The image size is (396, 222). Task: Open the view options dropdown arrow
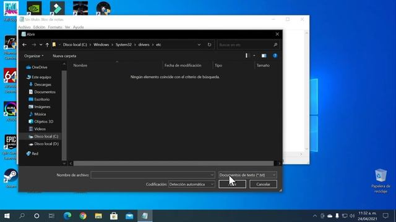(x=254, y=55)
